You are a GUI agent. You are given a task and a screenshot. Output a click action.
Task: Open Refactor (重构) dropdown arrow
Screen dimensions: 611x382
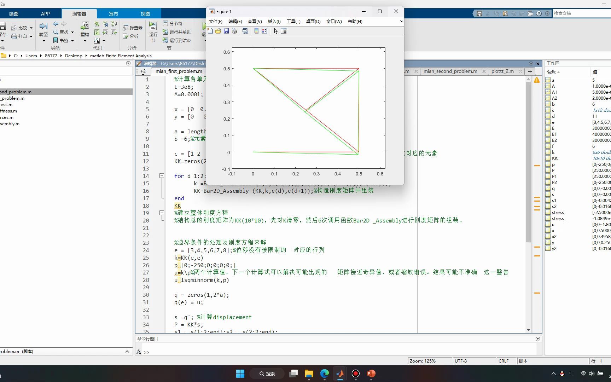85,41
